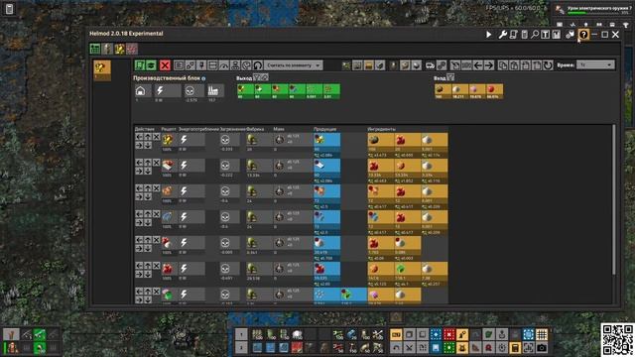
Task: Click the copy toolbar icon
Action: 503,65
